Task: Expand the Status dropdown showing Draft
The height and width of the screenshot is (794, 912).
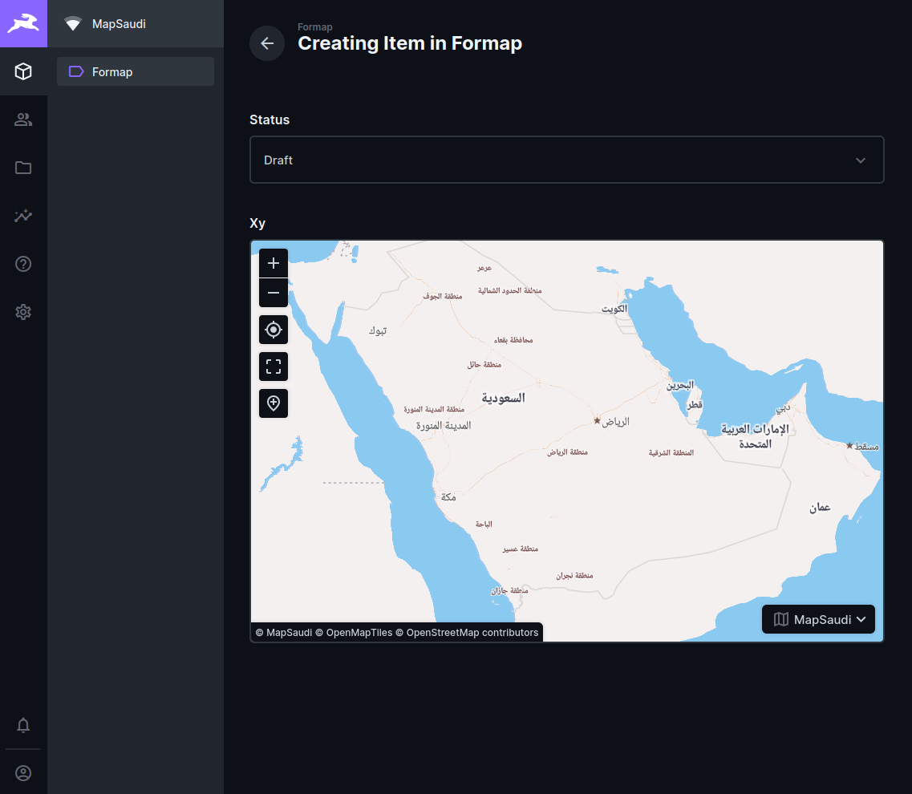Action: tap(566, 160)
